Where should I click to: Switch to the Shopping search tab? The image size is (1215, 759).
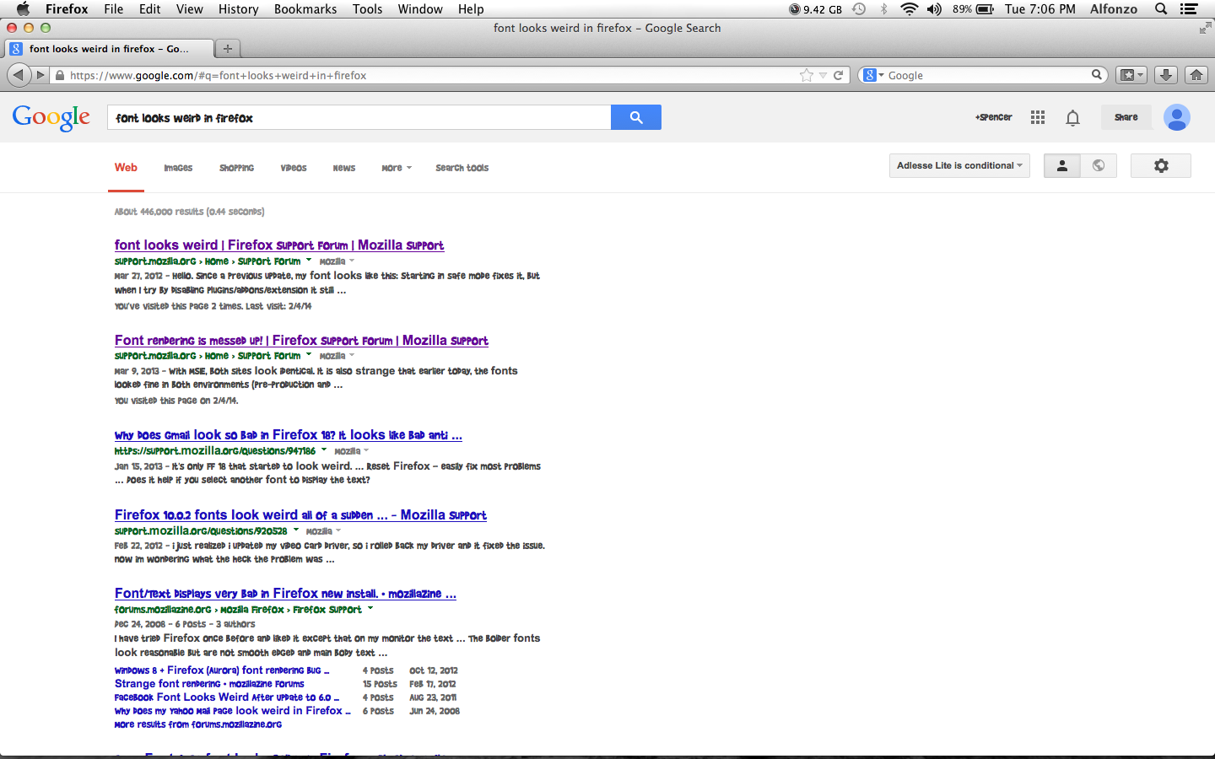pyautogui.click(x=236, y=168)
